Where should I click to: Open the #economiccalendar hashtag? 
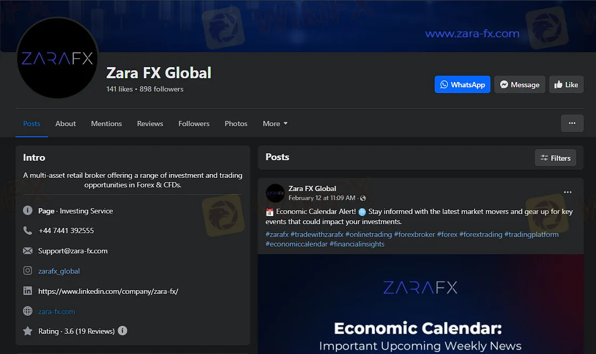(x=297, y=244)
